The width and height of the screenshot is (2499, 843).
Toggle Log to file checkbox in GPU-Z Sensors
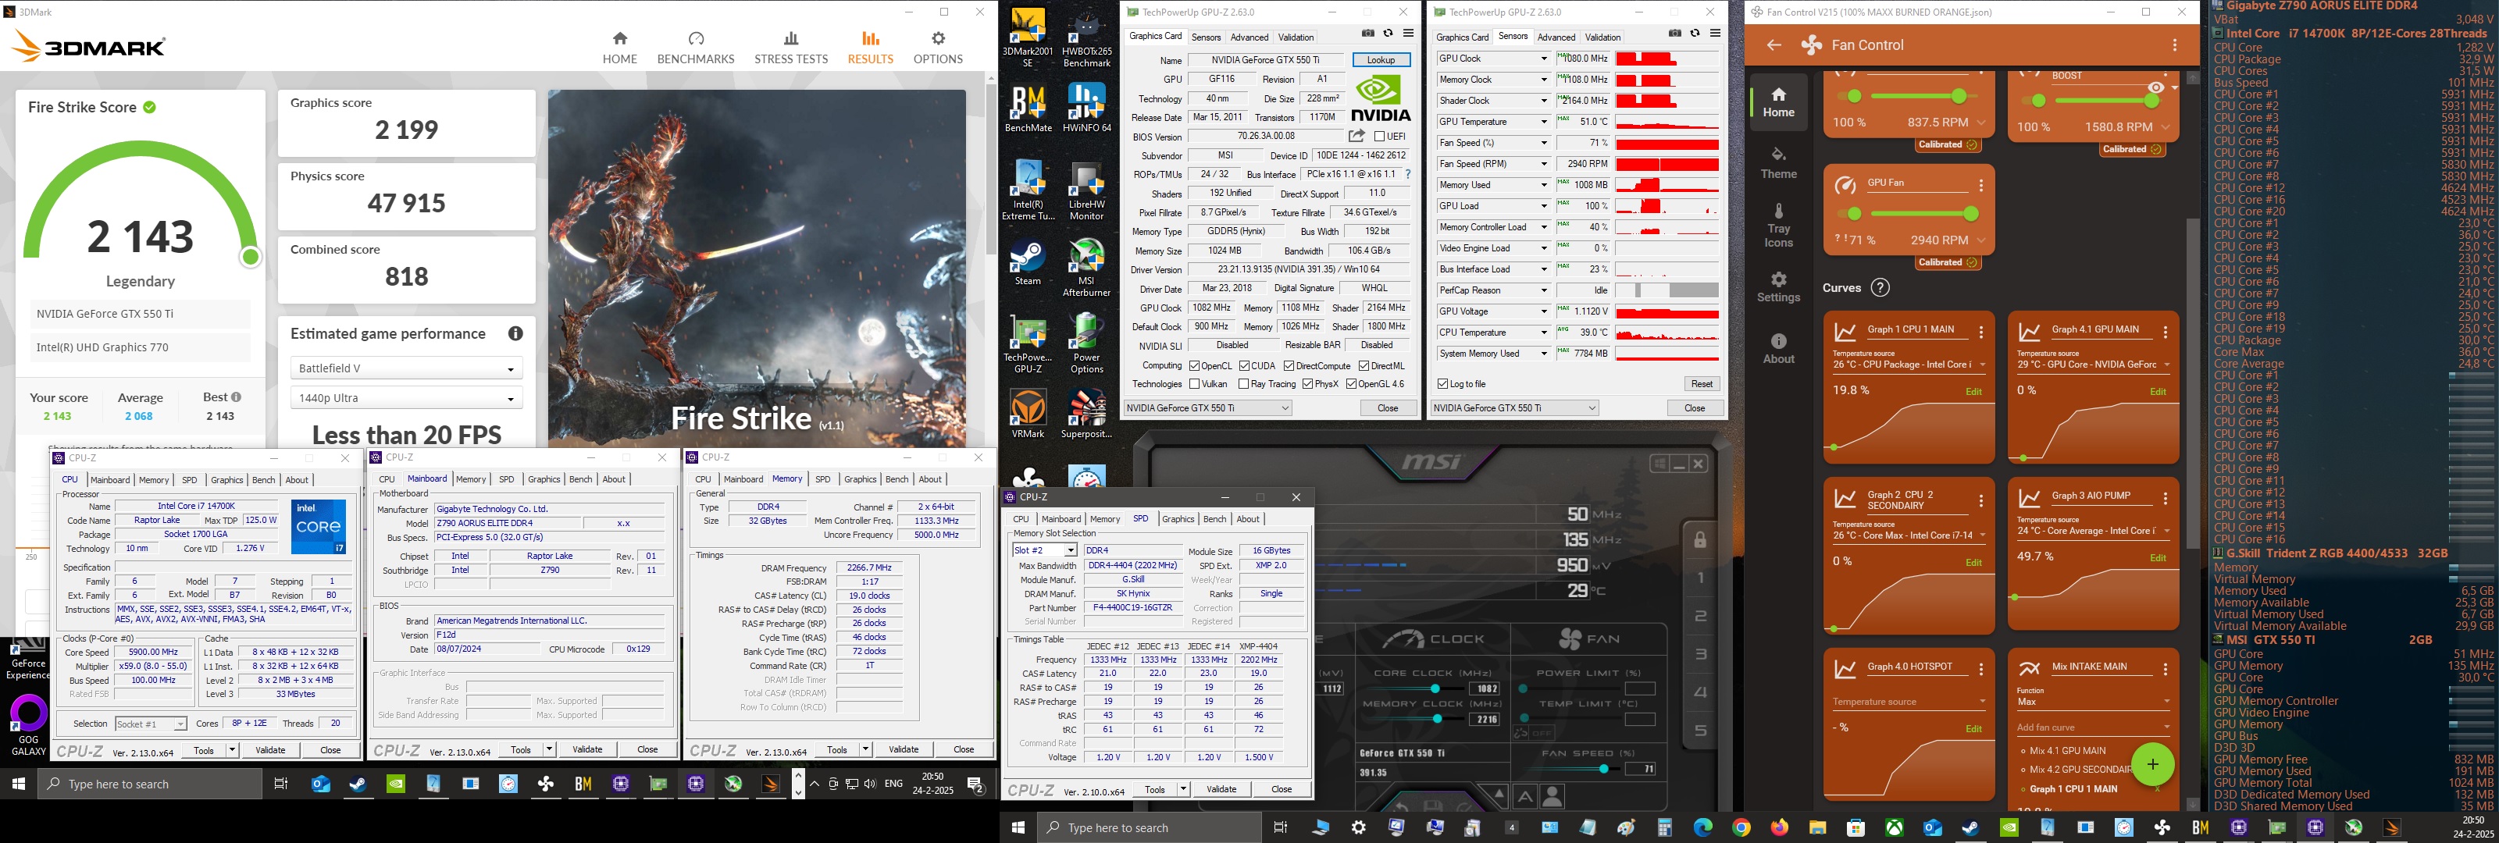coord(1442,384)
